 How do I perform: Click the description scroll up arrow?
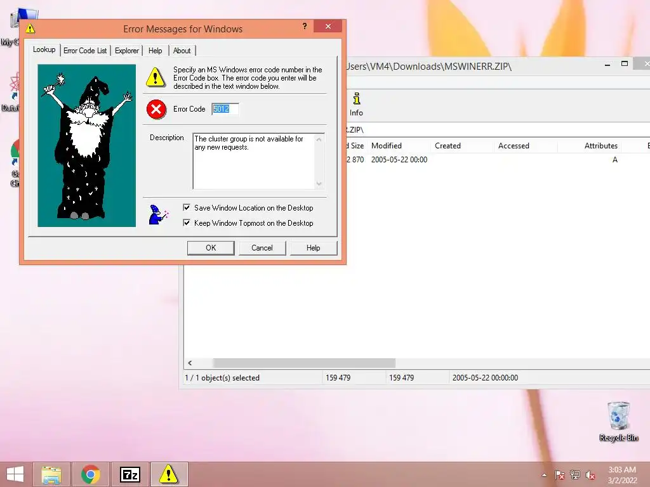319,140
